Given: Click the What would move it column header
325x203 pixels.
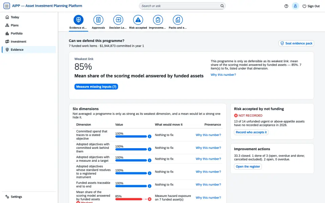Looking at the screenshot, I should click(x=169, y=125).
